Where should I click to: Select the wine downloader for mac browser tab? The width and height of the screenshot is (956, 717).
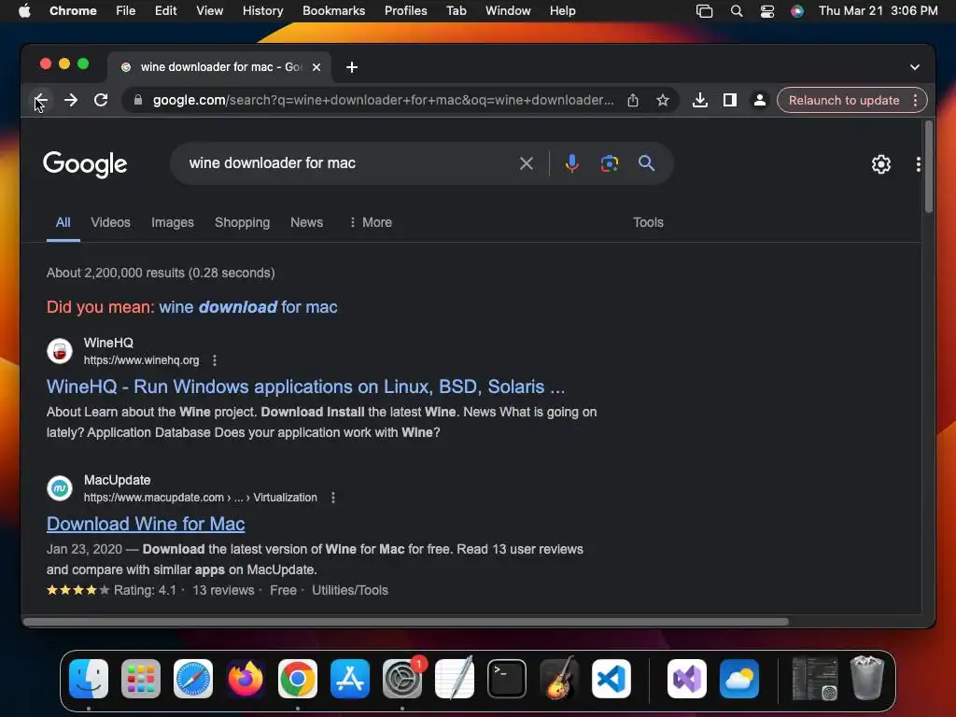219,67
